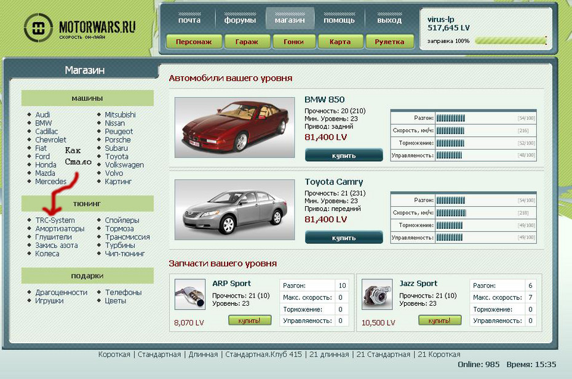
Task: Open the почта menu item
Action: [189, 20]
